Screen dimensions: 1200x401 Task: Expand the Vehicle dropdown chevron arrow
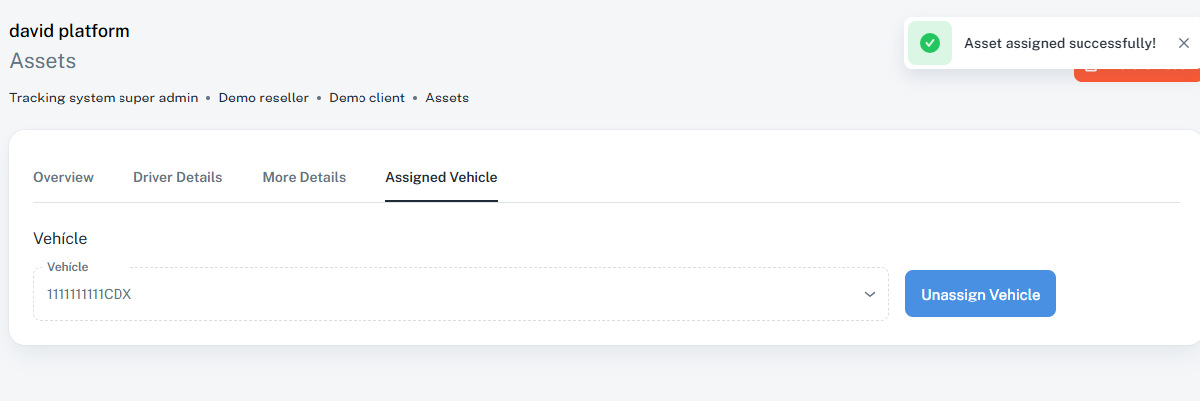point(869,295)
